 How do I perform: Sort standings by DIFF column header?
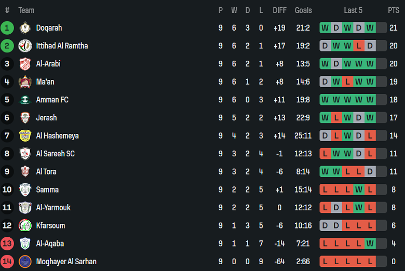coord(279,10)
